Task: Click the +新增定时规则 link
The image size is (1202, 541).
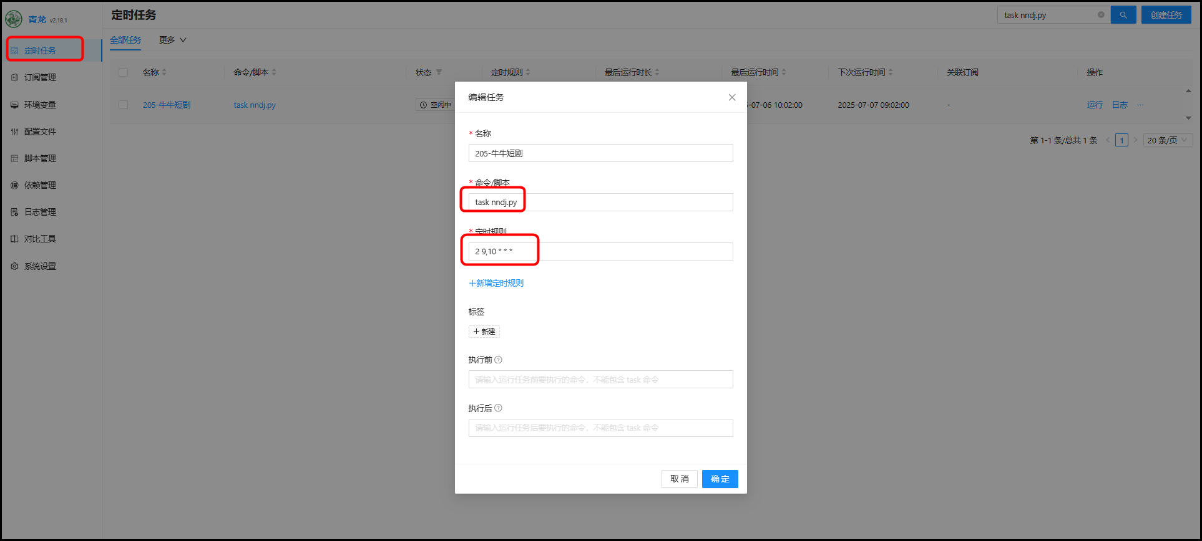Action: (496, 283)
